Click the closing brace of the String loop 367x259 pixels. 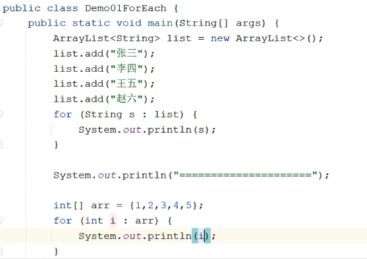(x=56, y=145)
